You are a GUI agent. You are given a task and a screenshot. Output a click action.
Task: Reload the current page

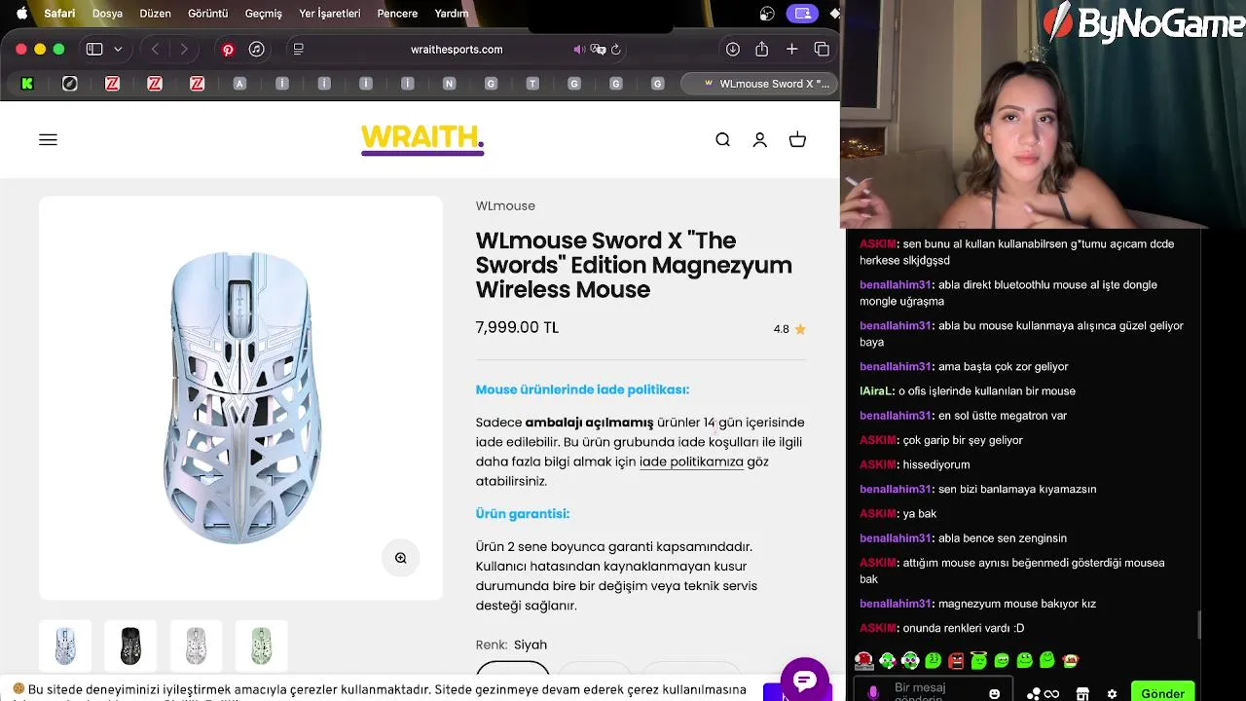616,49
